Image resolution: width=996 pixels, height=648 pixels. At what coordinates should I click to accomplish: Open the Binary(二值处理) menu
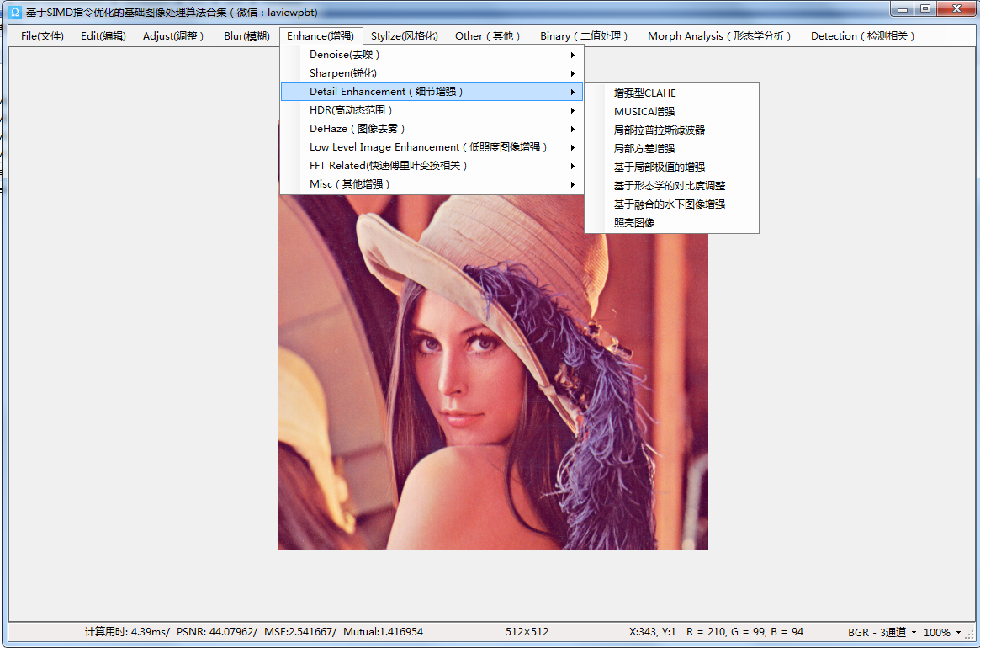click(x=584, y=36)
